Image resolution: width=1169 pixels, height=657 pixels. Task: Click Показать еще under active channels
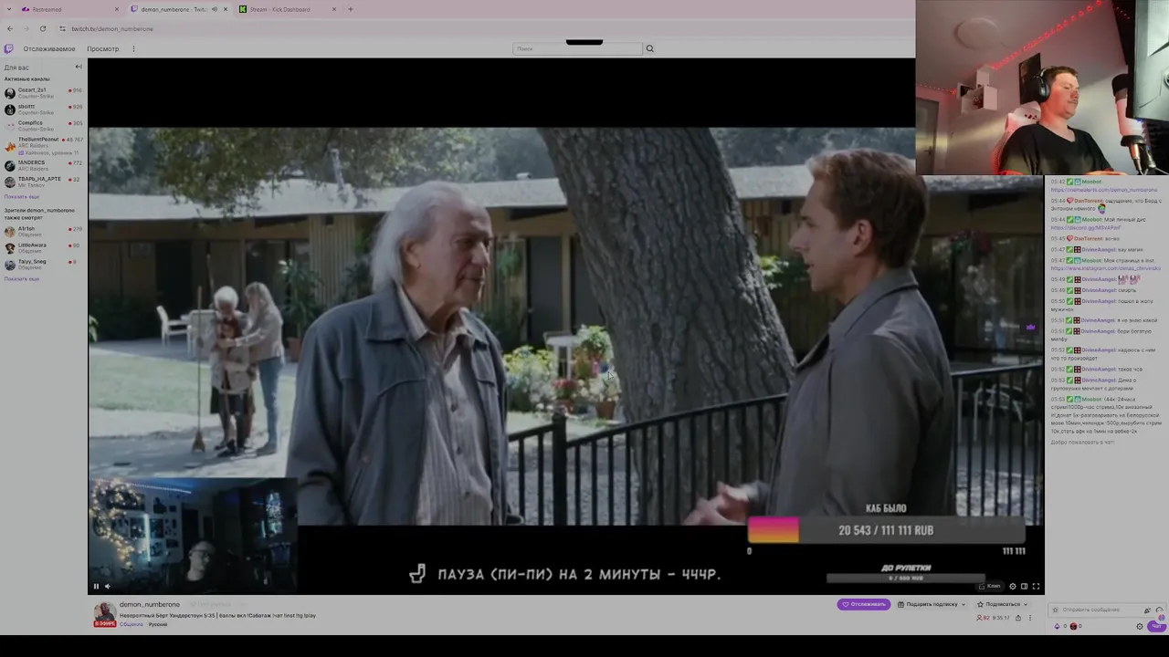click(x=22, y=197)
